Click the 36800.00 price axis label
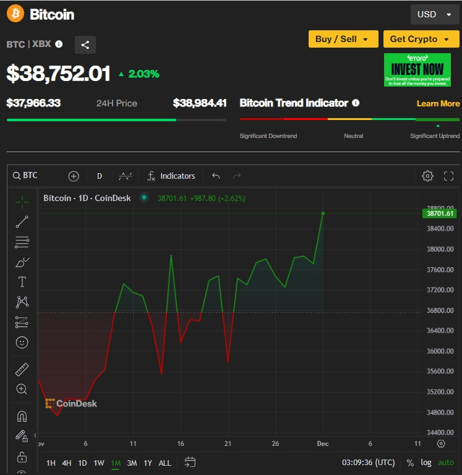The image size is (462, 475). 440,310
